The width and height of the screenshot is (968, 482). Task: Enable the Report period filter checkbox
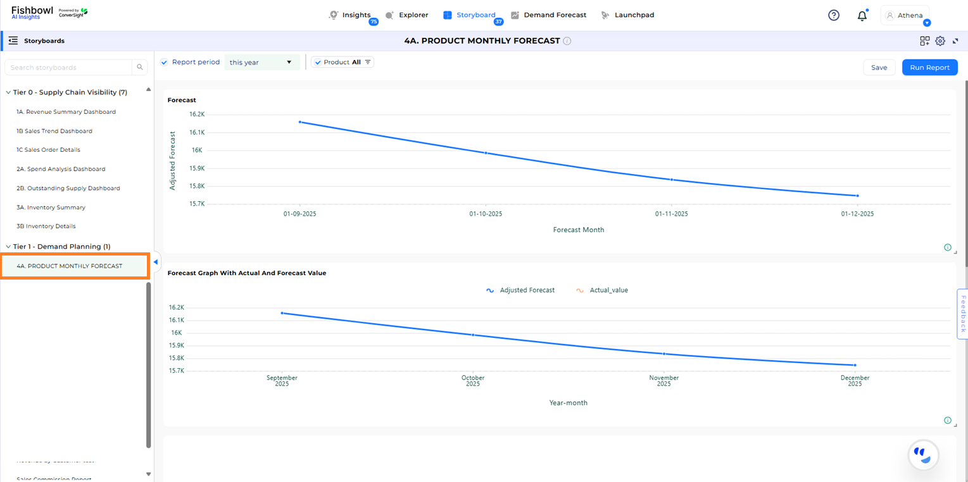(164, 62)
